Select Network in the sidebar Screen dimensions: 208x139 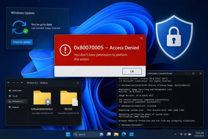coord(17,107)
